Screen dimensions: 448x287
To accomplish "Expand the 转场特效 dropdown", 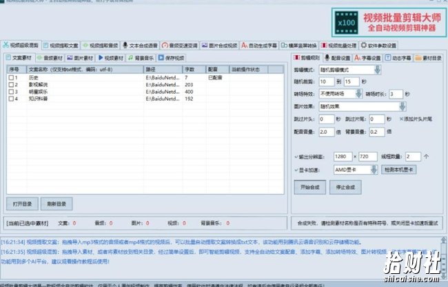I will 358,94.
